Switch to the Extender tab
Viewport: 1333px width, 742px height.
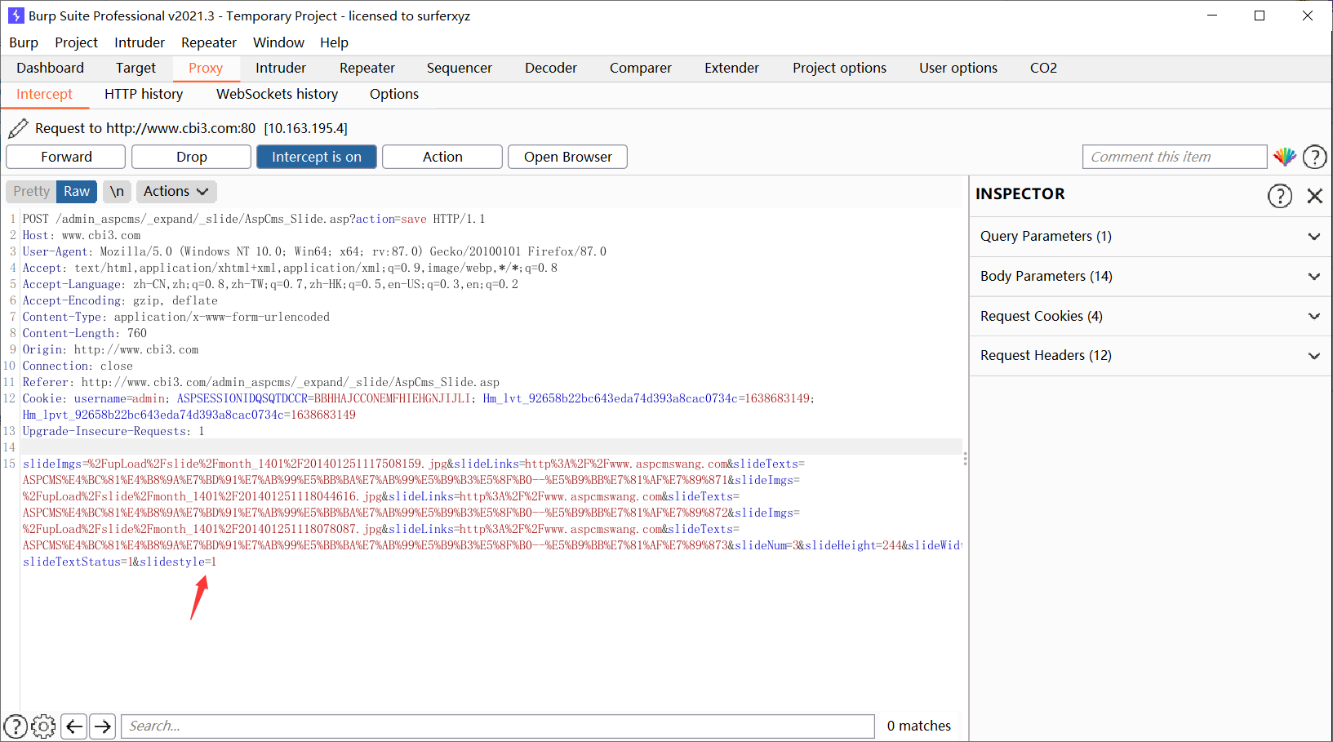[732, 68]
